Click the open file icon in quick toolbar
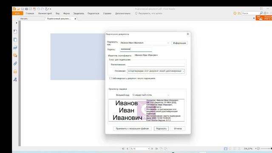272x153 pixels. point(18,9)
